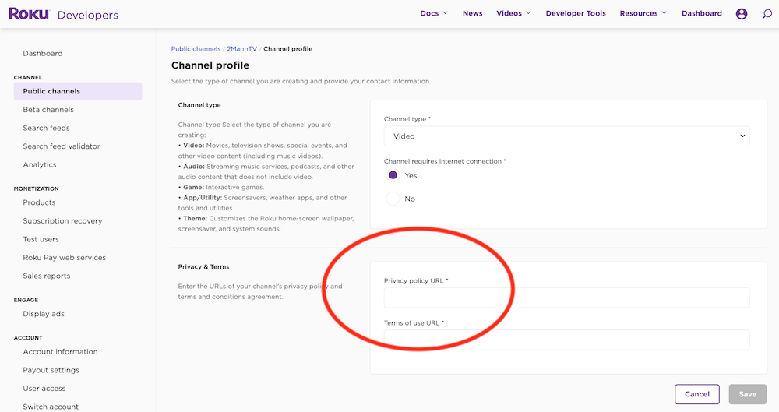Click the Channel type section title

click(x=199, y=105)
